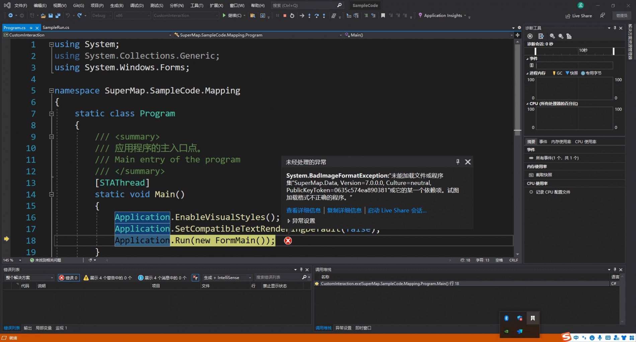Image resolution: width=636 pixels, height=342 pixels.
Task: Click the Step Into icon
Action: pyautogui.click(x=309, y=15)
